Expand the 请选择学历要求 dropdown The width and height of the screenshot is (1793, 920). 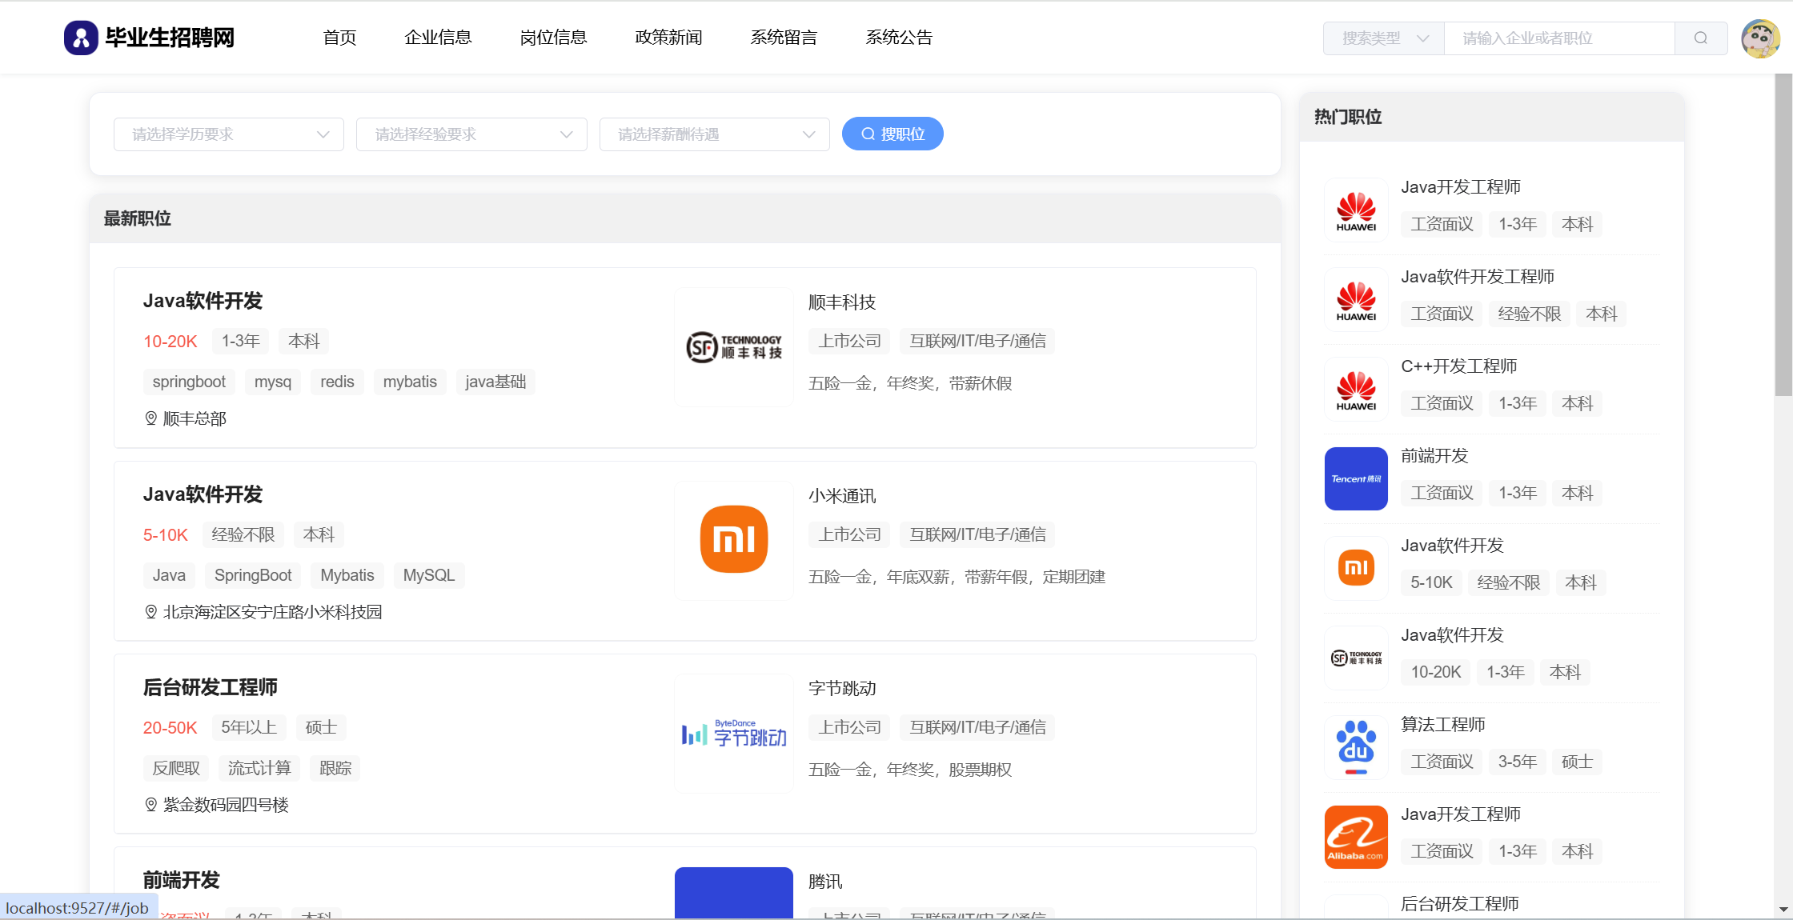tap(229, 134)
